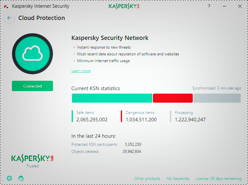
Task: Select the Dangerous items count
Action: (141, 120)
